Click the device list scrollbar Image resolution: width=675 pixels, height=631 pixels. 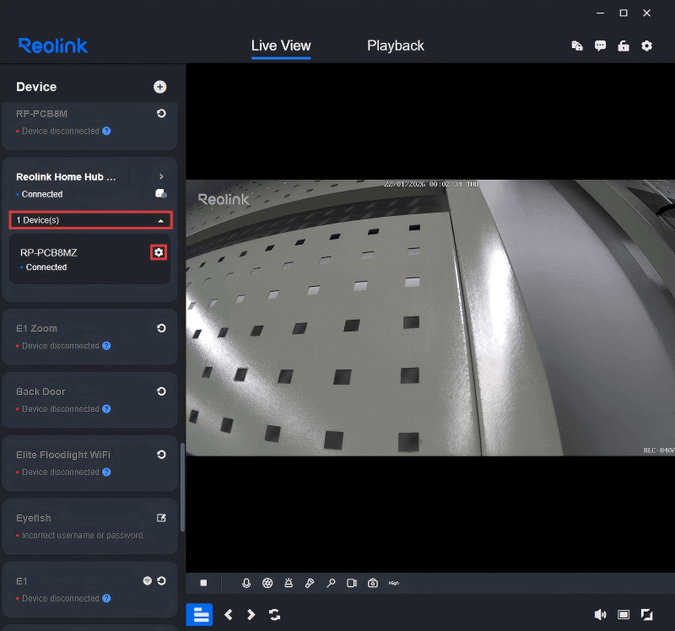[x=182, y=488]
